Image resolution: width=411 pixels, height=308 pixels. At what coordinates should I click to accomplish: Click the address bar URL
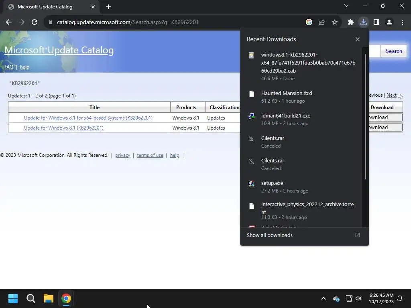click(128, 22)
